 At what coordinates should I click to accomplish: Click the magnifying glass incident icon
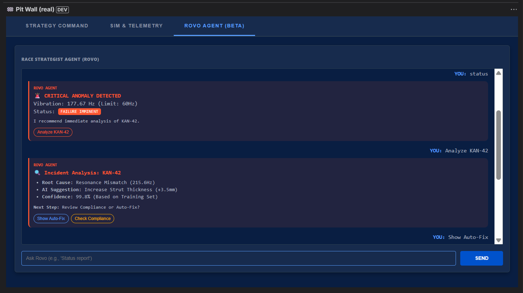coord(37,173)
